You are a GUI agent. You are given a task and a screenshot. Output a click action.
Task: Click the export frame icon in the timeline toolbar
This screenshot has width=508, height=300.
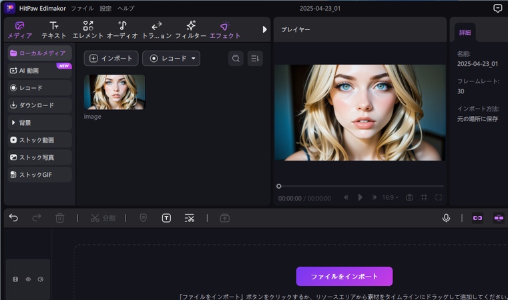[225, 218]
